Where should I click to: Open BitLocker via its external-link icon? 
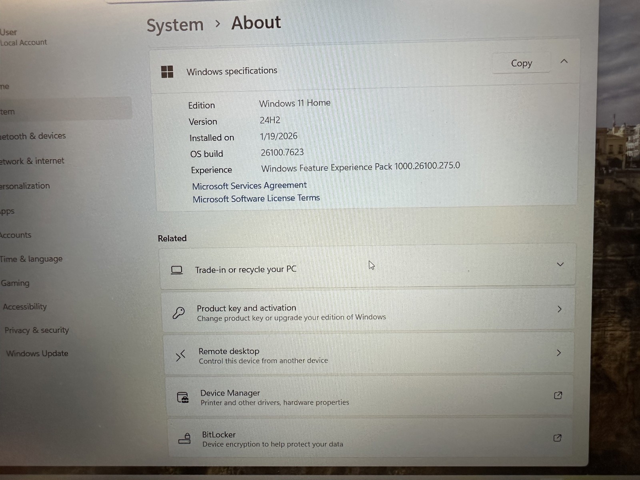[x=557, y=438]
